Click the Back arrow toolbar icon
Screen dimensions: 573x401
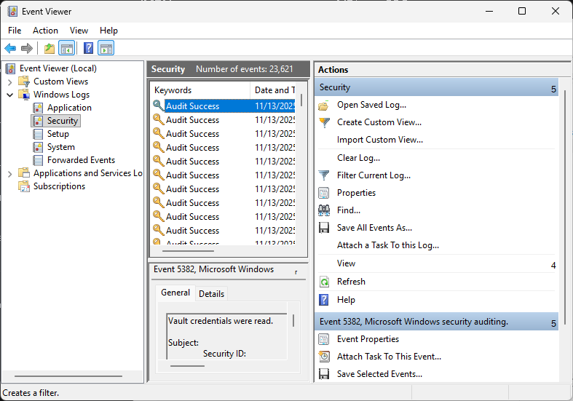click(x=10, y=49)
